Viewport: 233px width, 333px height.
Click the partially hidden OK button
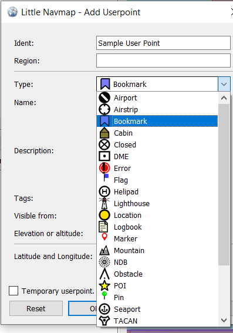[83, 308]
